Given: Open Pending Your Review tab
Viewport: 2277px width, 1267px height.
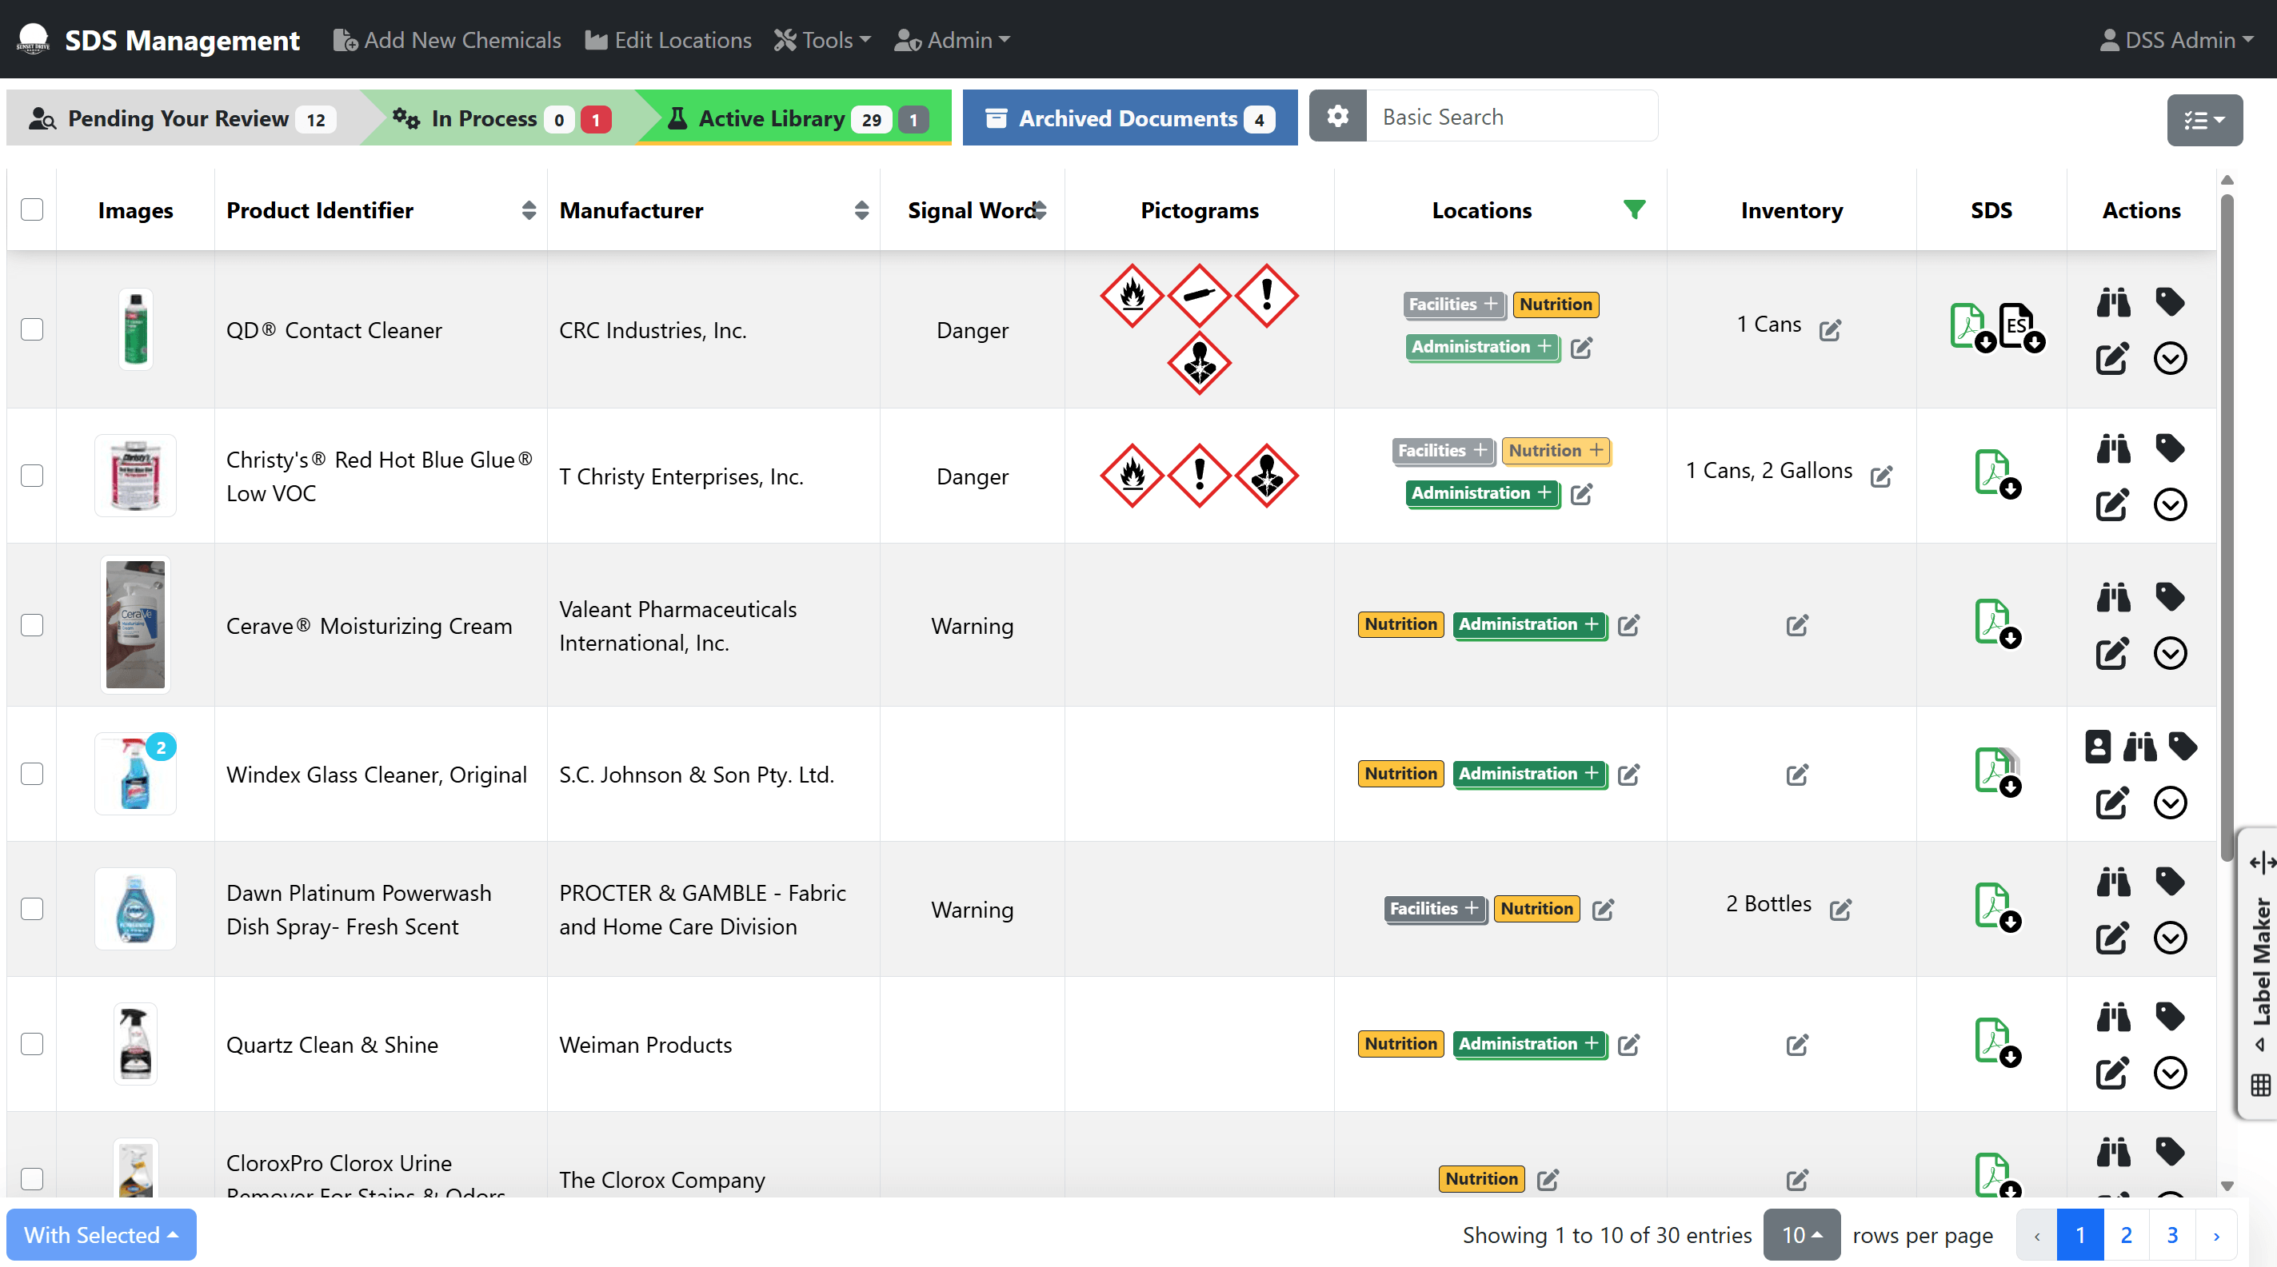Looking at the screenshot, I should (184, 118).
